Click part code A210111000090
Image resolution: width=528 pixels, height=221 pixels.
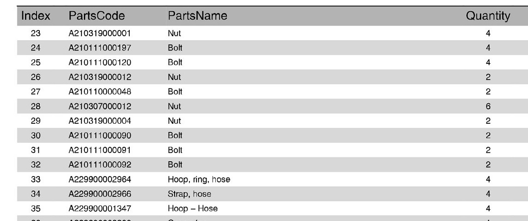click(100, 135)
